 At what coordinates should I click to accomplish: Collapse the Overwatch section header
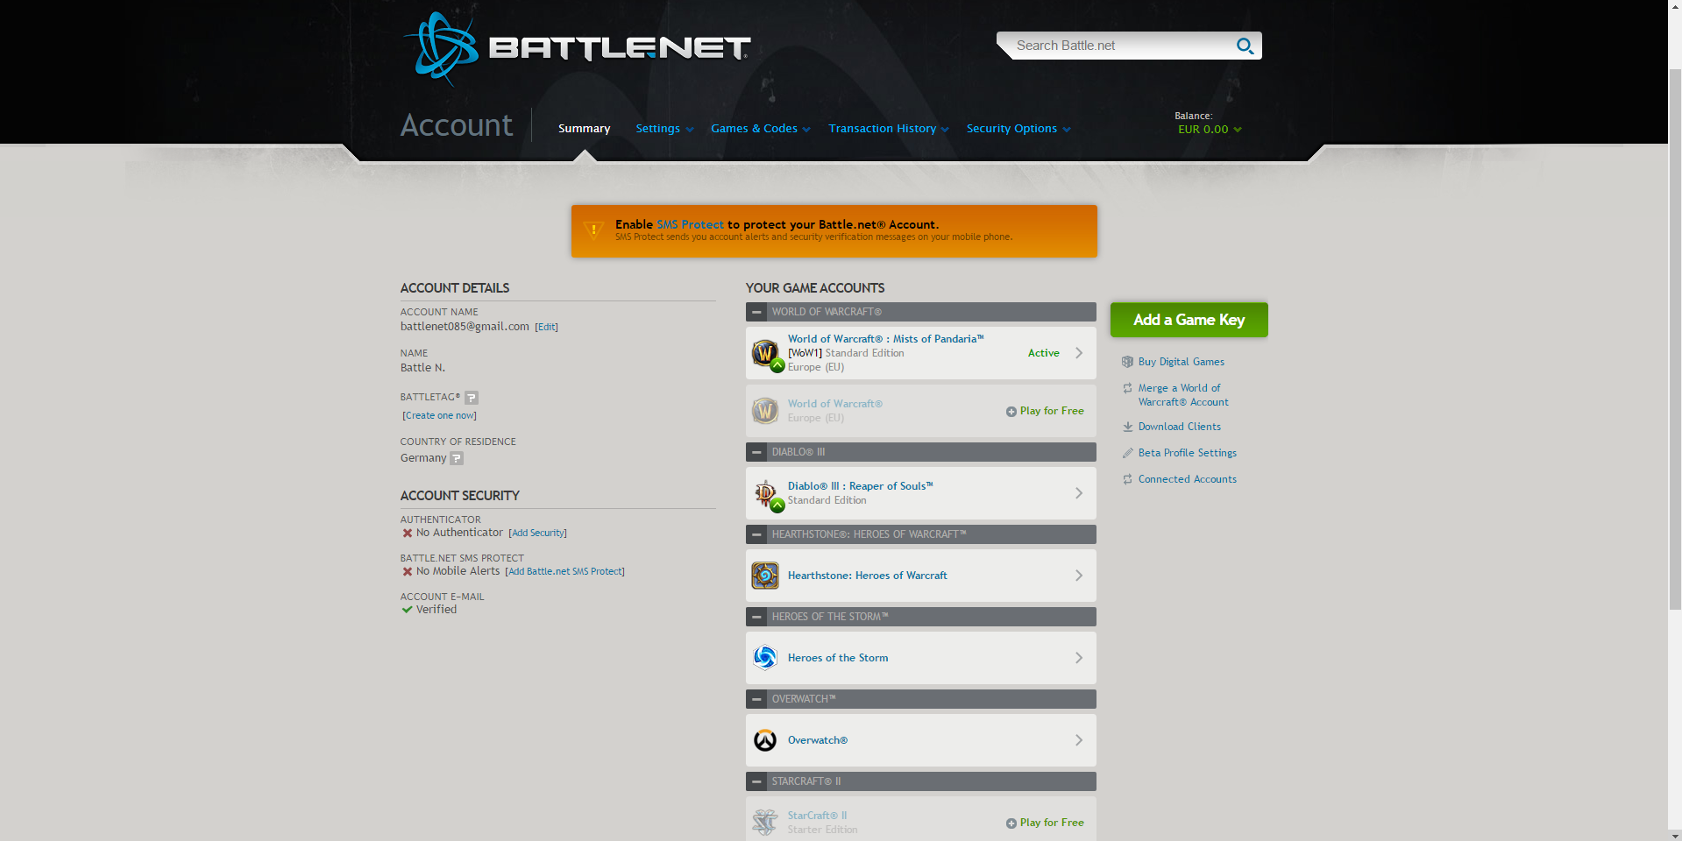pyautogui.click(x=756, y=699)
